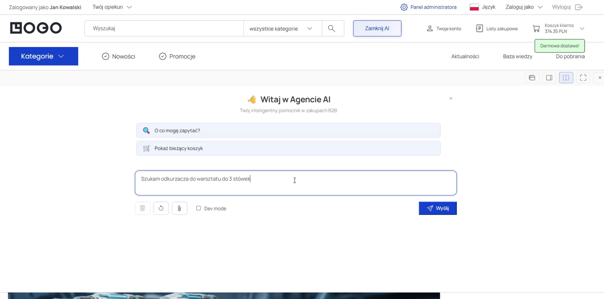Expand the Kategorie menu
This screenshot has height=299, width=604.
pos(43,56)
